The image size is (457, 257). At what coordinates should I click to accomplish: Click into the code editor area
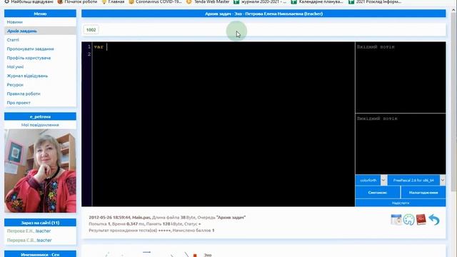224,124
